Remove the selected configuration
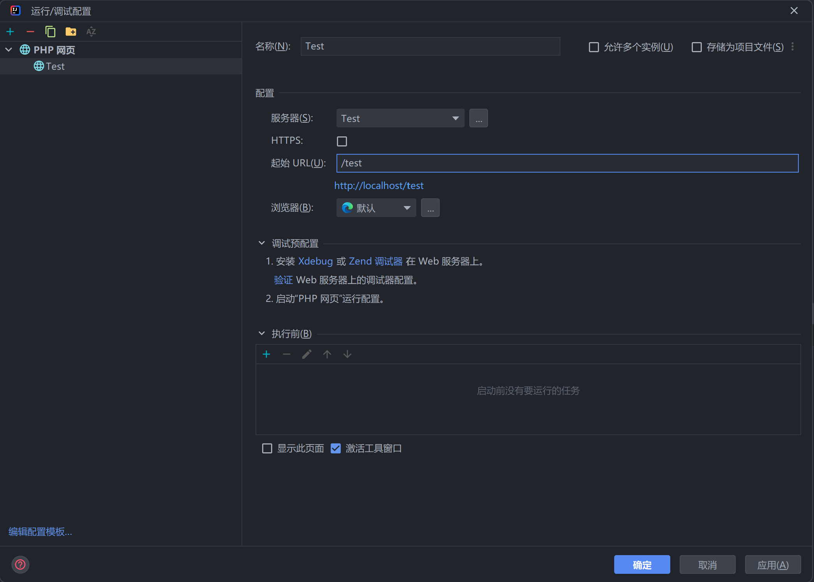 coord(30,32)
